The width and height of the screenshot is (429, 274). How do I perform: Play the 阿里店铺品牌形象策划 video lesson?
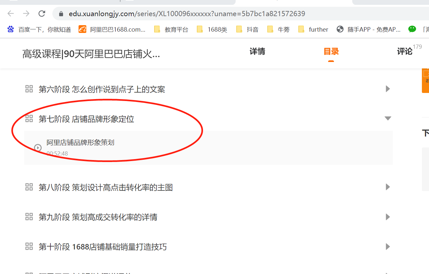(x=80, y=143)
